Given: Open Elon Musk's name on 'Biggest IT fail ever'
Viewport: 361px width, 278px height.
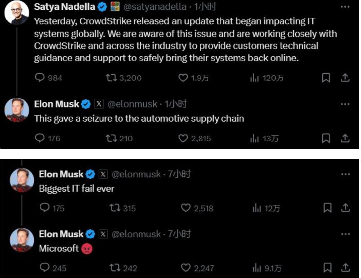Looking at the screenshot, I should click(x=61, y=174).
